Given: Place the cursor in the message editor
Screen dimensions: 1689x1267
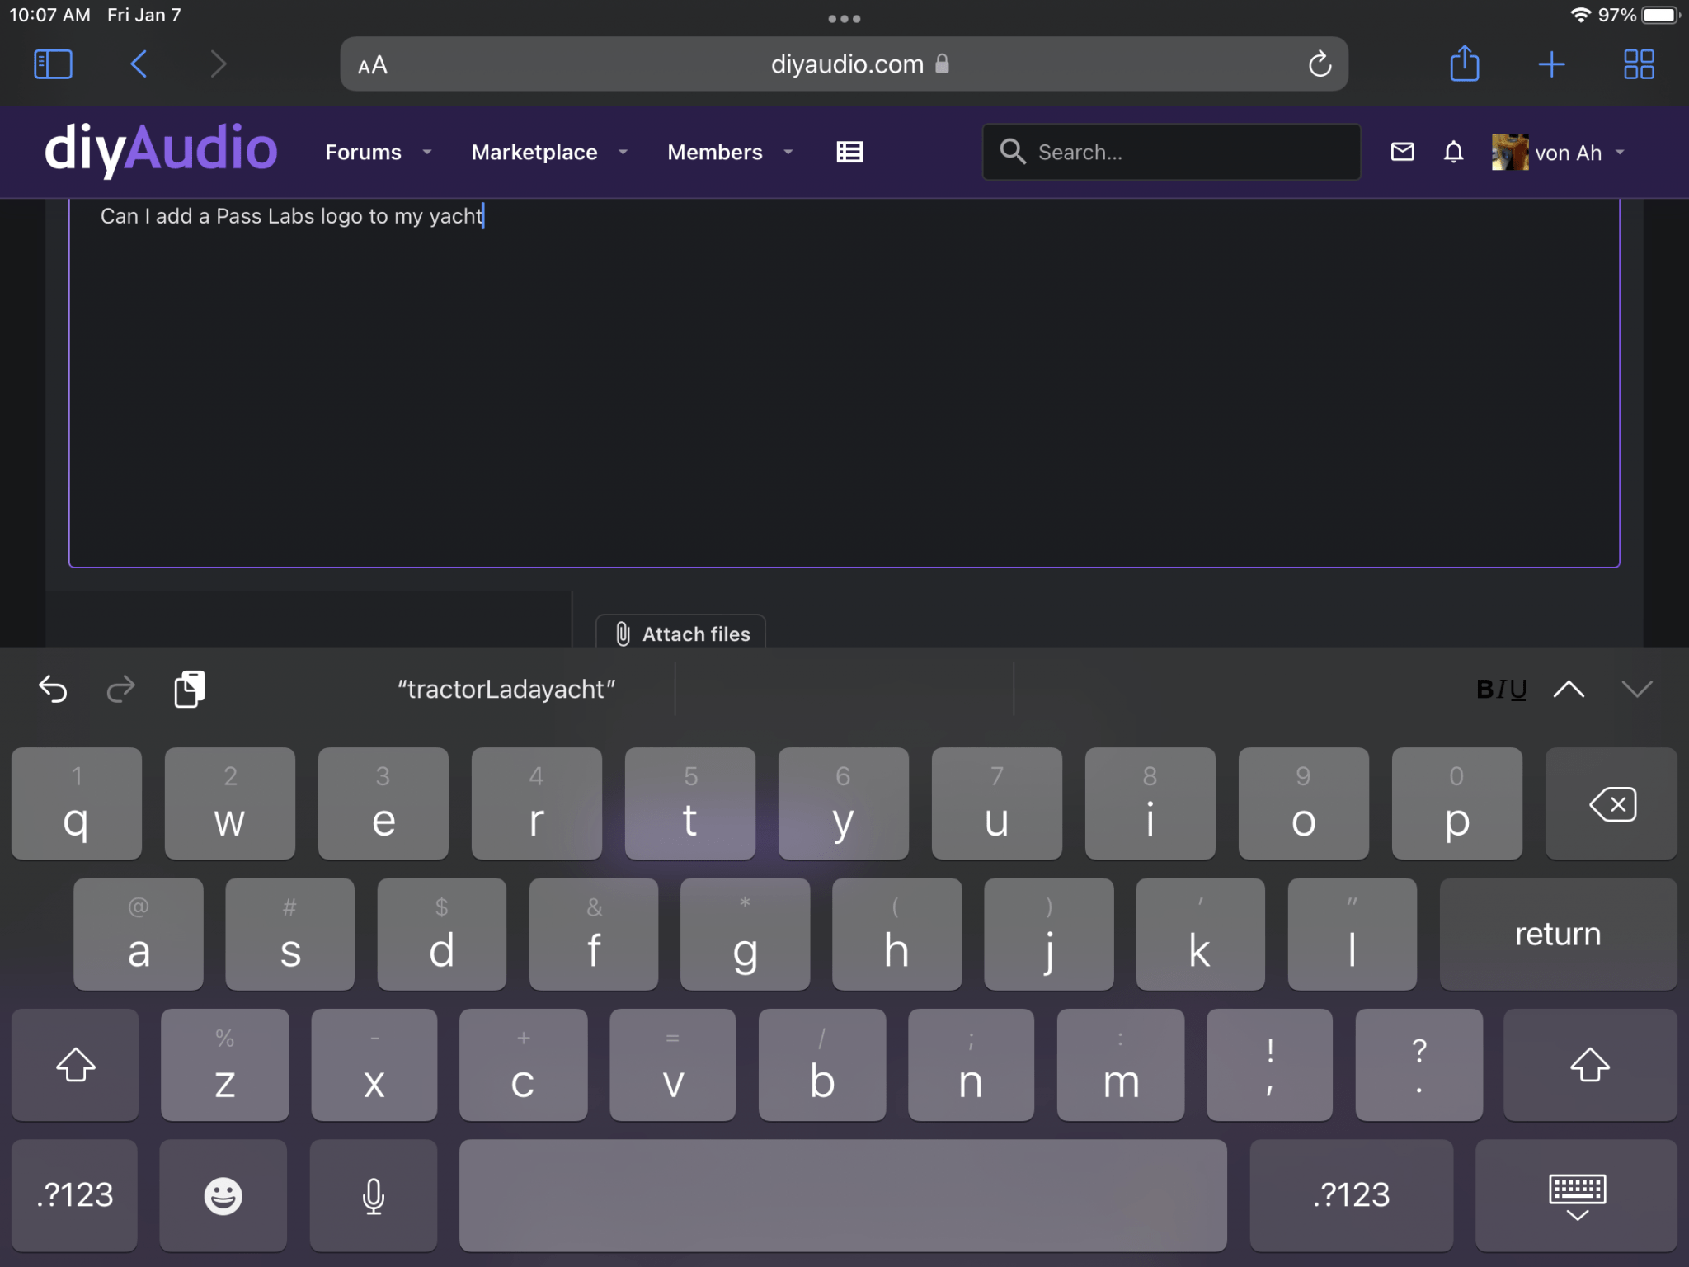Looking at the screenshot, I should pos(844,383).
